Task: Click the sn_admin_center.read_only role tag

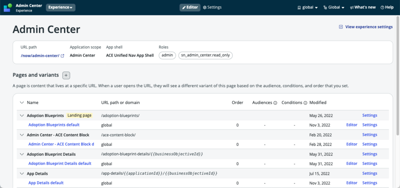Action: click(x=206, y=55)
